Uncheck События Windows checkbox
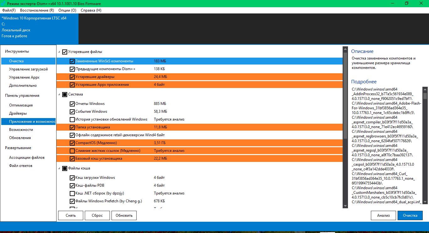This screenshot has width=429, height=233. [72, 111]
